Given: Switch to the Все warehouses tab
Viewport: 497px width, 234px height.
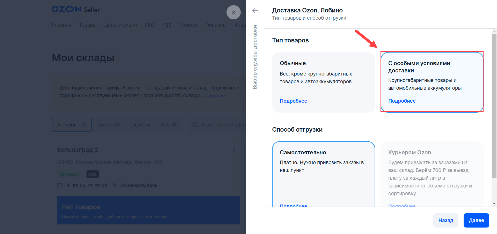Looking at the screenshot, I should pyautogui.click(x=169, y=125).
